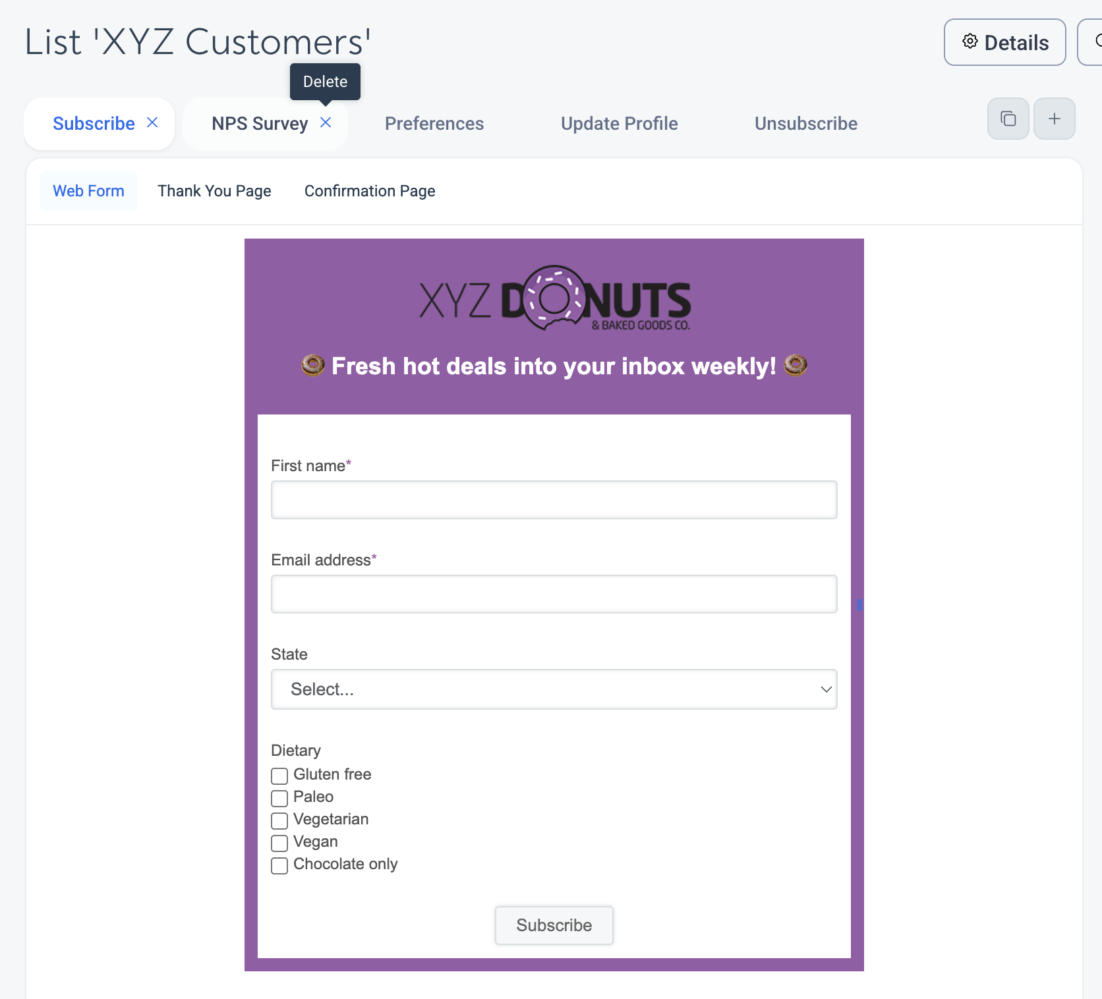Add a new form with the plus icon

click(1054, 119)
